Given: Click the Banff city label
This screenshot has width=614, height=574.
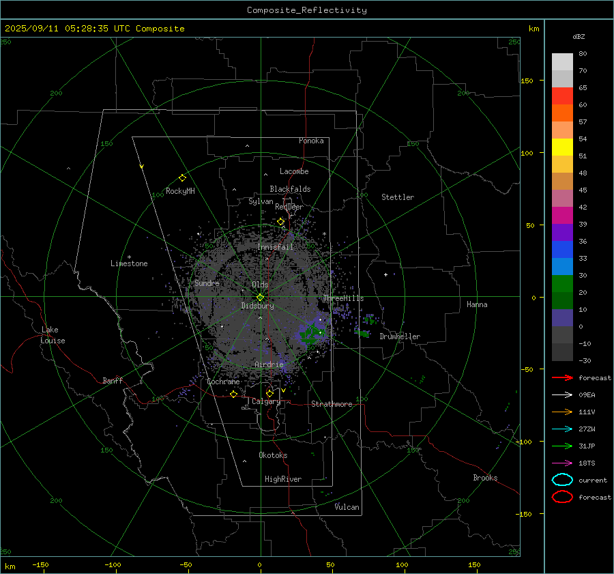Looking at the screenshot, I should coord(113,381).
